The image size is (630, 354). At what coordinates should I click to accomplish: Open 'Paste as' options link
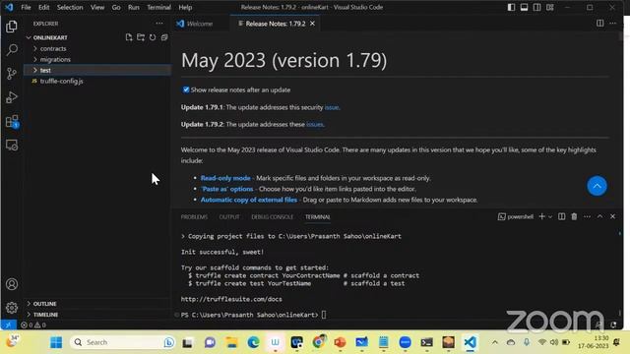point(227,189)
